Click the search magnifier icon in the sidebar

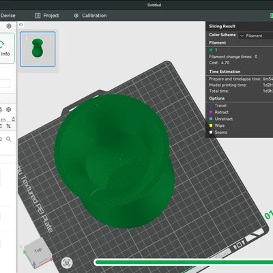point(9,139)
